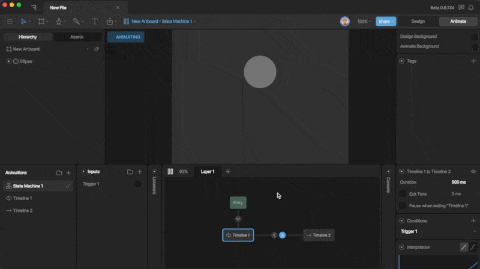Edit the Exit Time 0 ms field
480x269 pixels.
(x=456, y=193)
